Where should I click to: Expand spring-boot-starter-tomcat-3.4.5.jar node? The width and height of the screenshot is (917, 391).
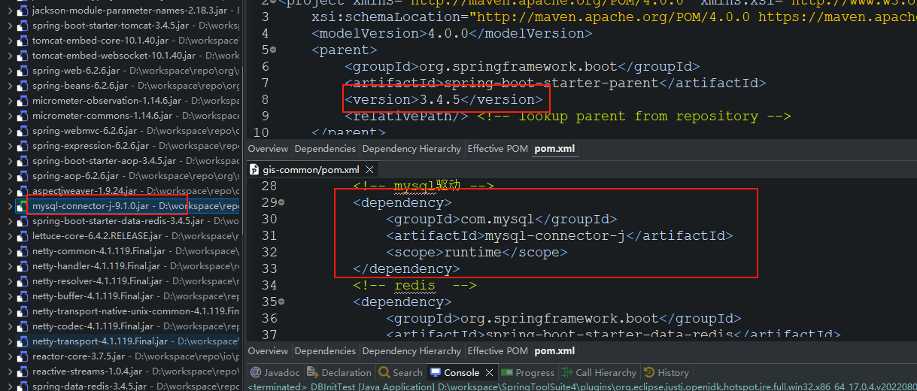tap(9, 26)
